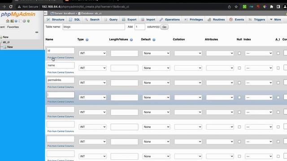This screenshot has width=287, height=161.
Task: Click Pick from Central Columns under id
Action: click(x=61, y=58)
